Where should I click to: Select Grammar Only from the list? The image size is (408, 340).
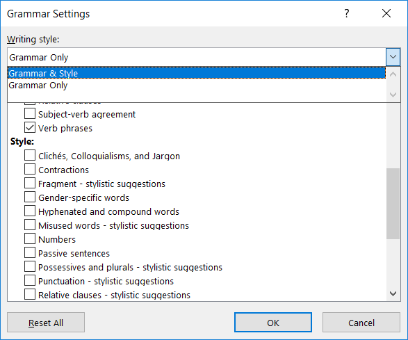pyautogui.click(x=197, y=85)
